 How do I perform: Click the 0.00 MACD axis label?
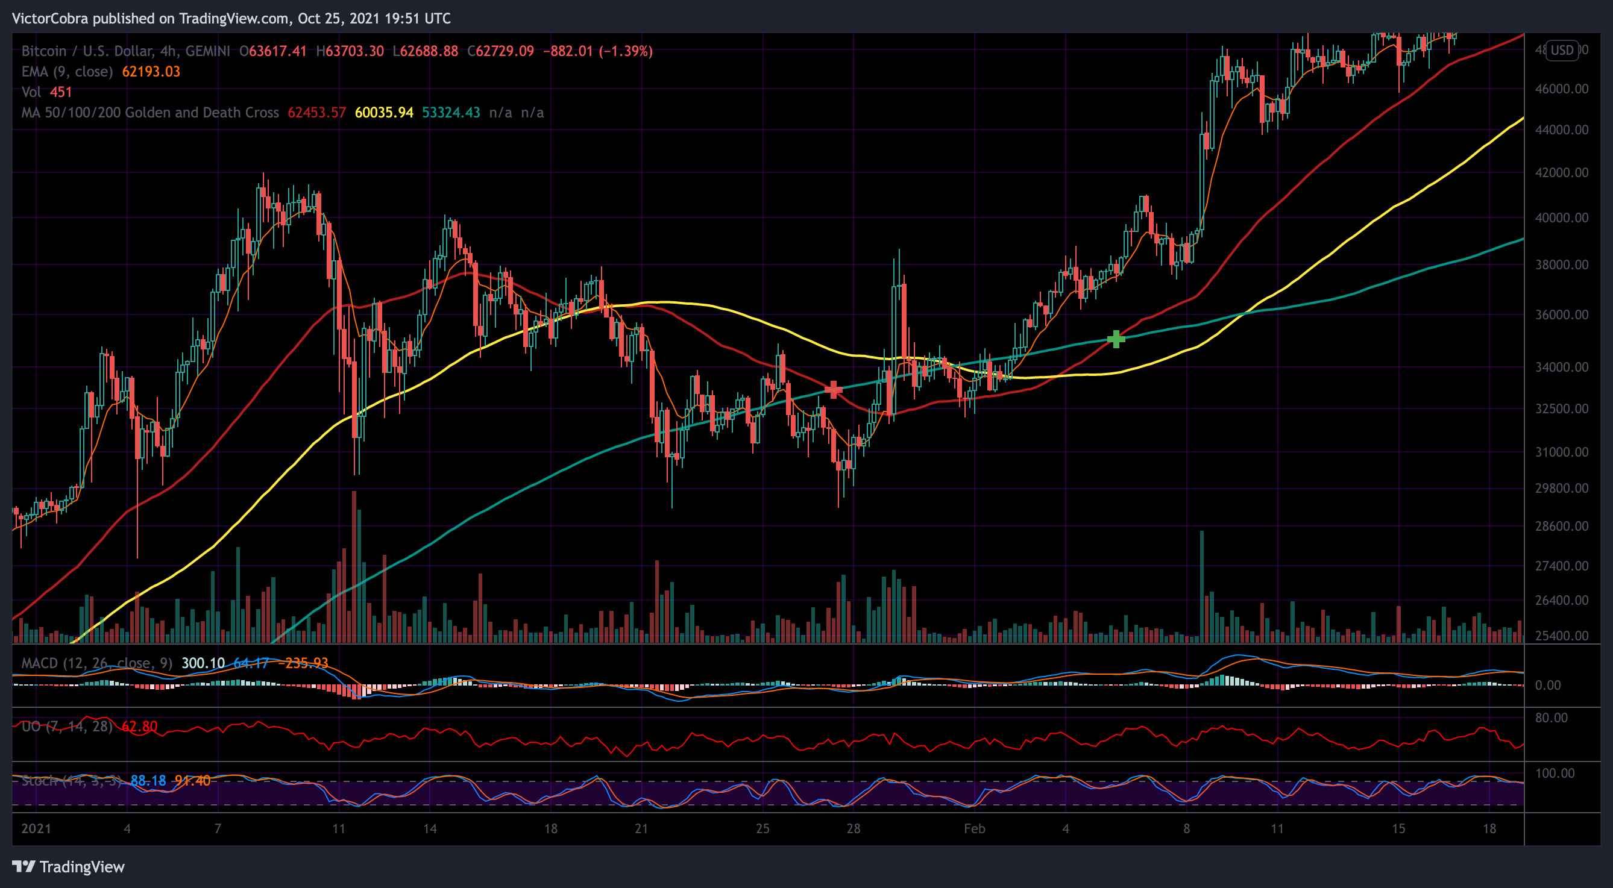pos(1548,685)
